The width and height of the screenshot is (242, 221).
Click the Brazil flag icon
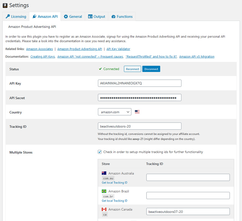(x=104, y=191)
